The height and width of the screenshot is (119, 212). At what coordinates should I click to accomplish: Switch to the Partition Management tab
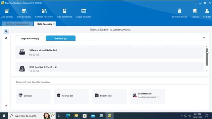tap(18, 24)
